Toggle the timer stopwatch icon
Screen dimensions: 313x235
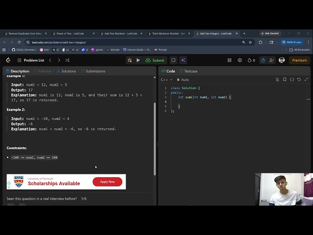tap(263, 60)
